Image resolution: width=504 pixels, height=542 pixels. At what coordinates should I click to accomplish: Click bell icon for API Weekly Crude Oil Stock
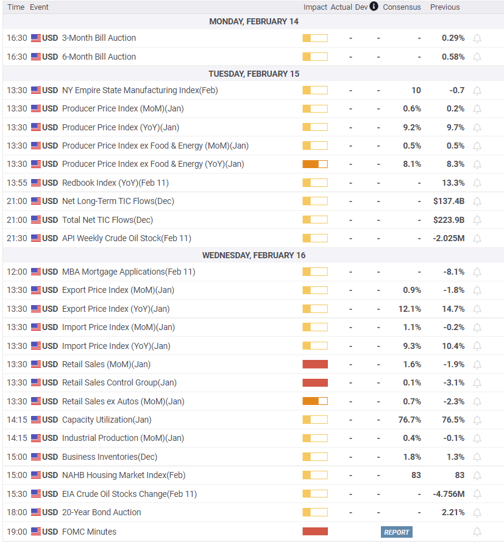(x=477, y=239)
